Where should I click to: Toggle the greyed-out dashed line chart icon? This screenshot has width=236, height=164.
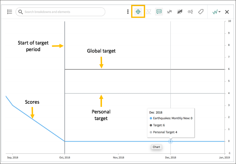pyautogui.click(x=148, y=12)
